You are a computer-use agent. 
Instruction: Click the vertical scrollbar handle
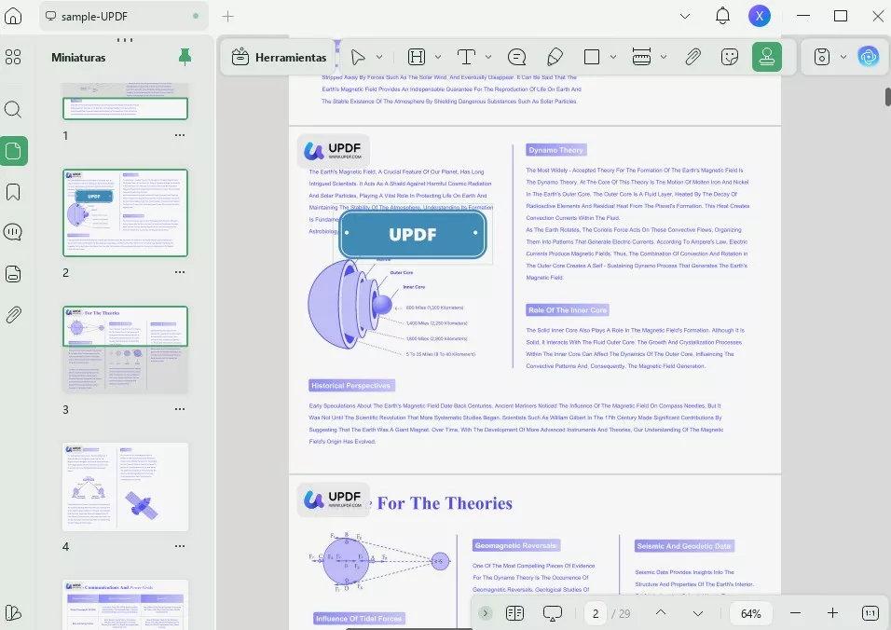[887, 97]
